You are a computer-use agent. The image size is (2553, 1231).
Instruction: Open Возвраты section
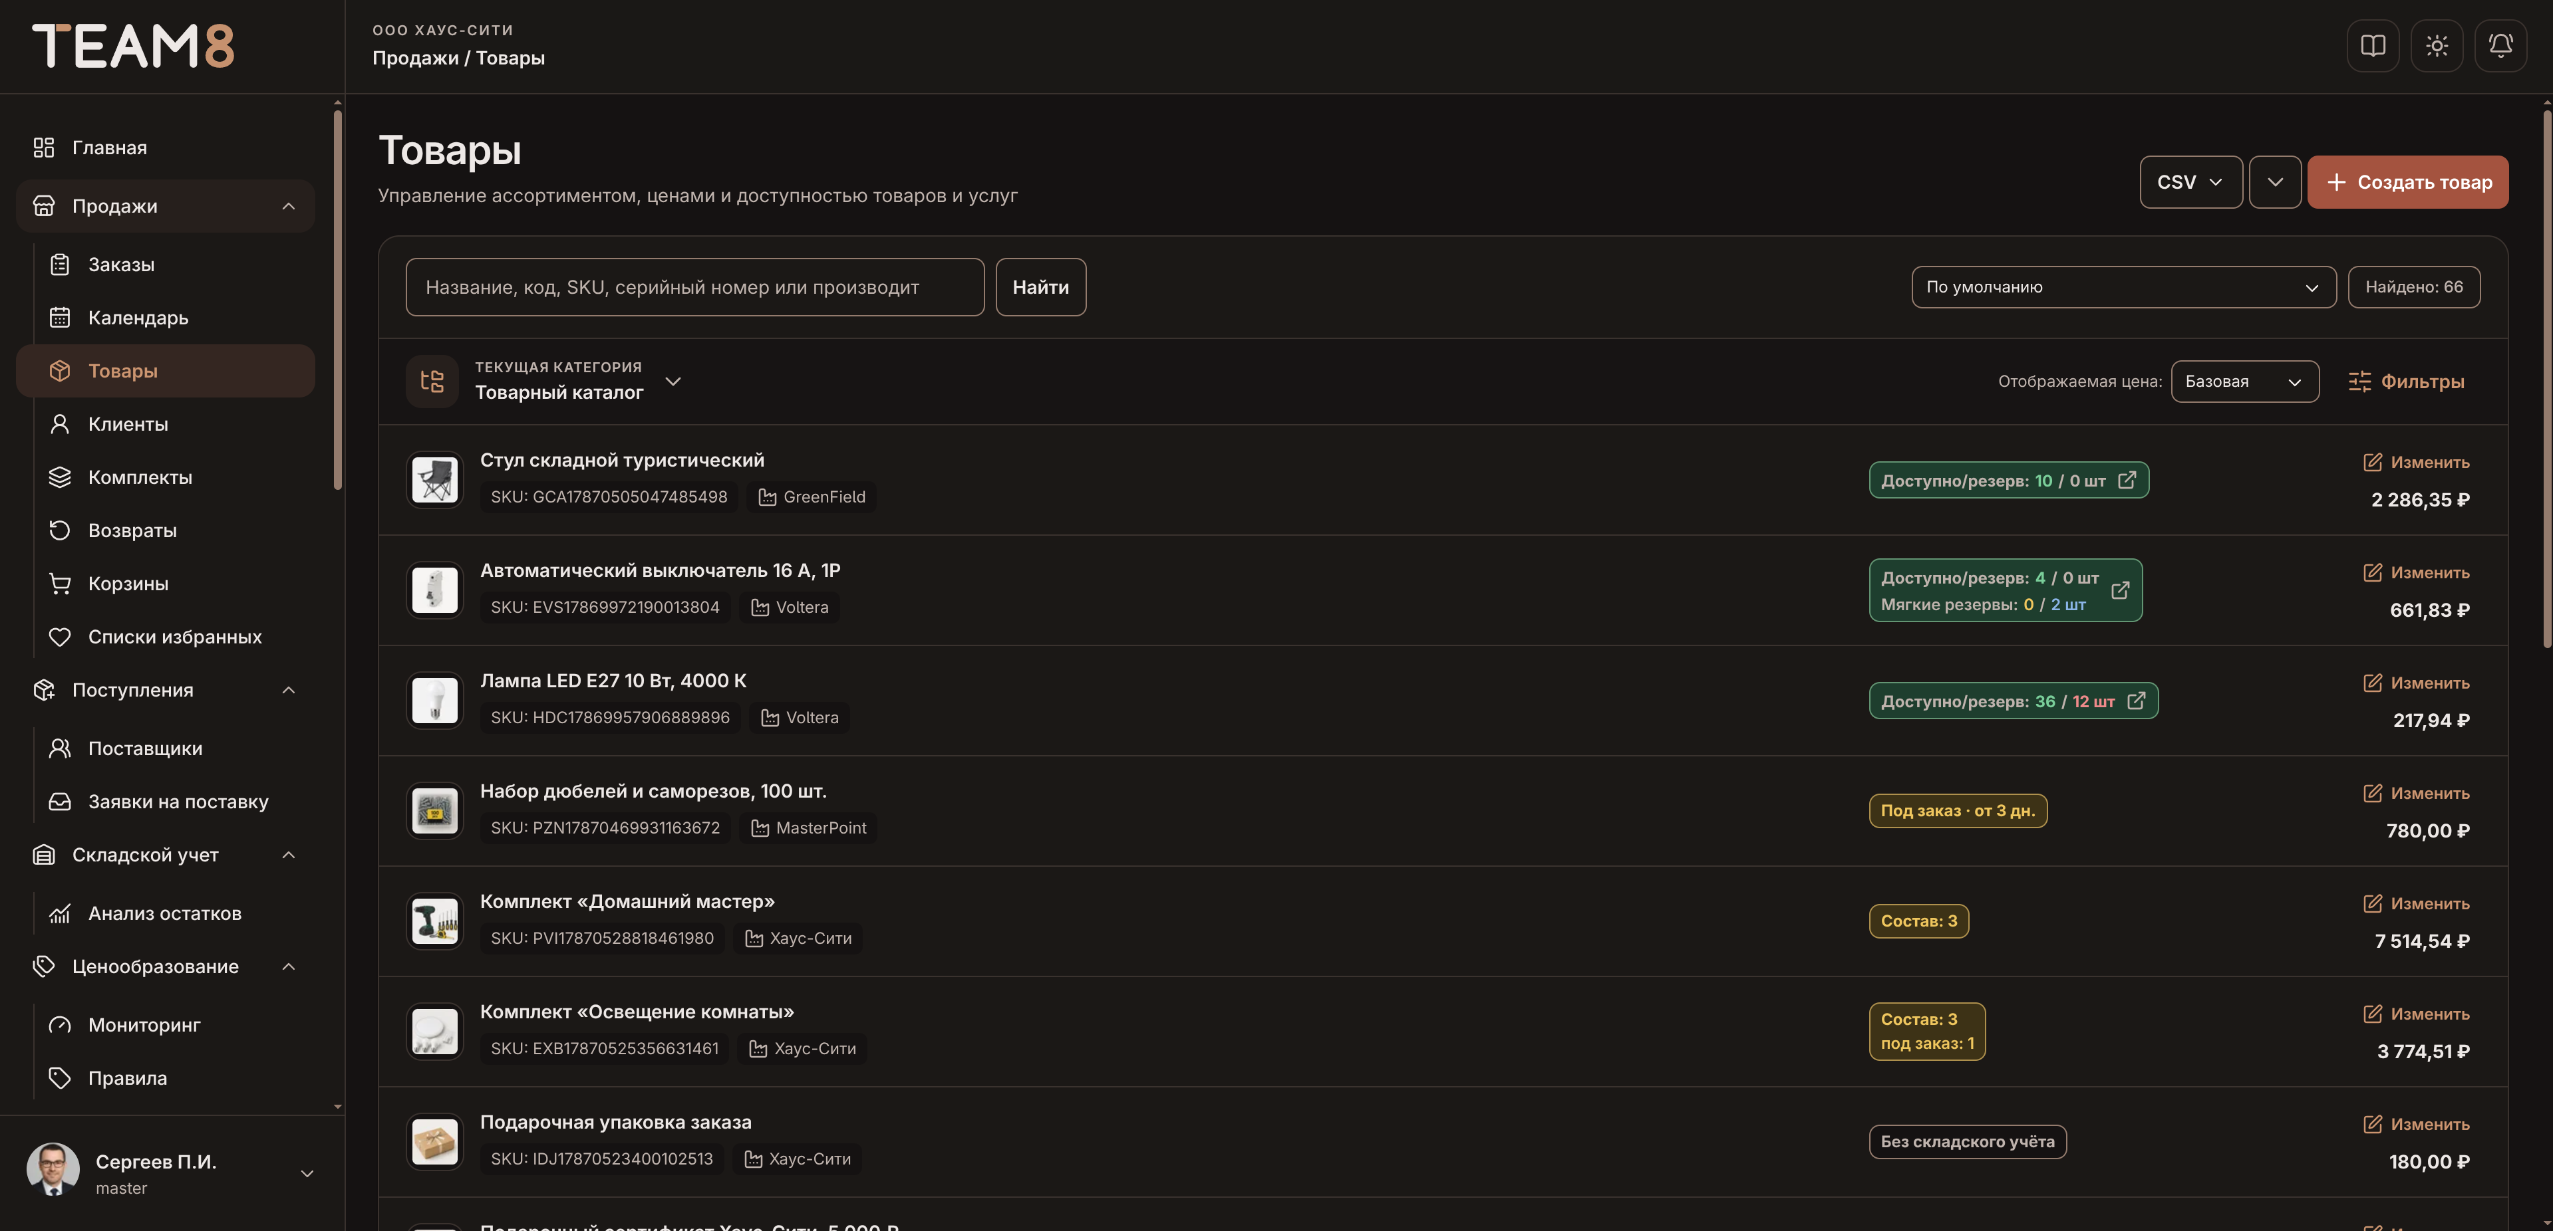174,531
